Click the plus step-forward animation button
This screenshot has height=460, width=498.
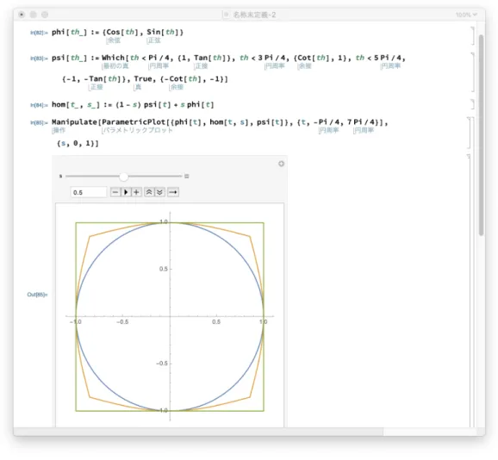136,192
